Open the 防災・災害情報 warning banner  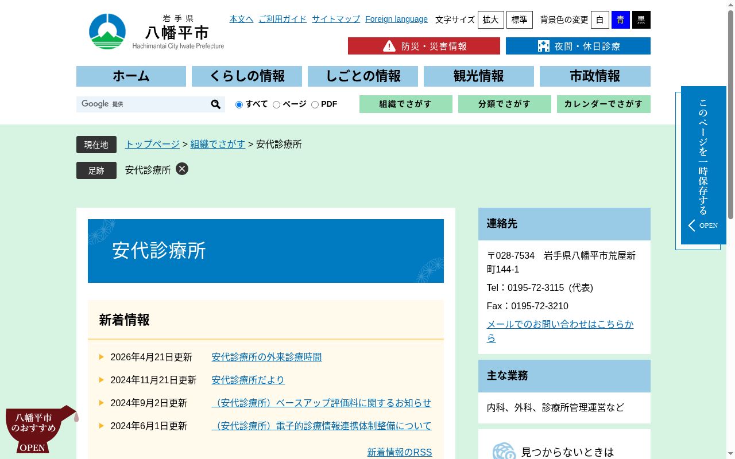point(424,46)
